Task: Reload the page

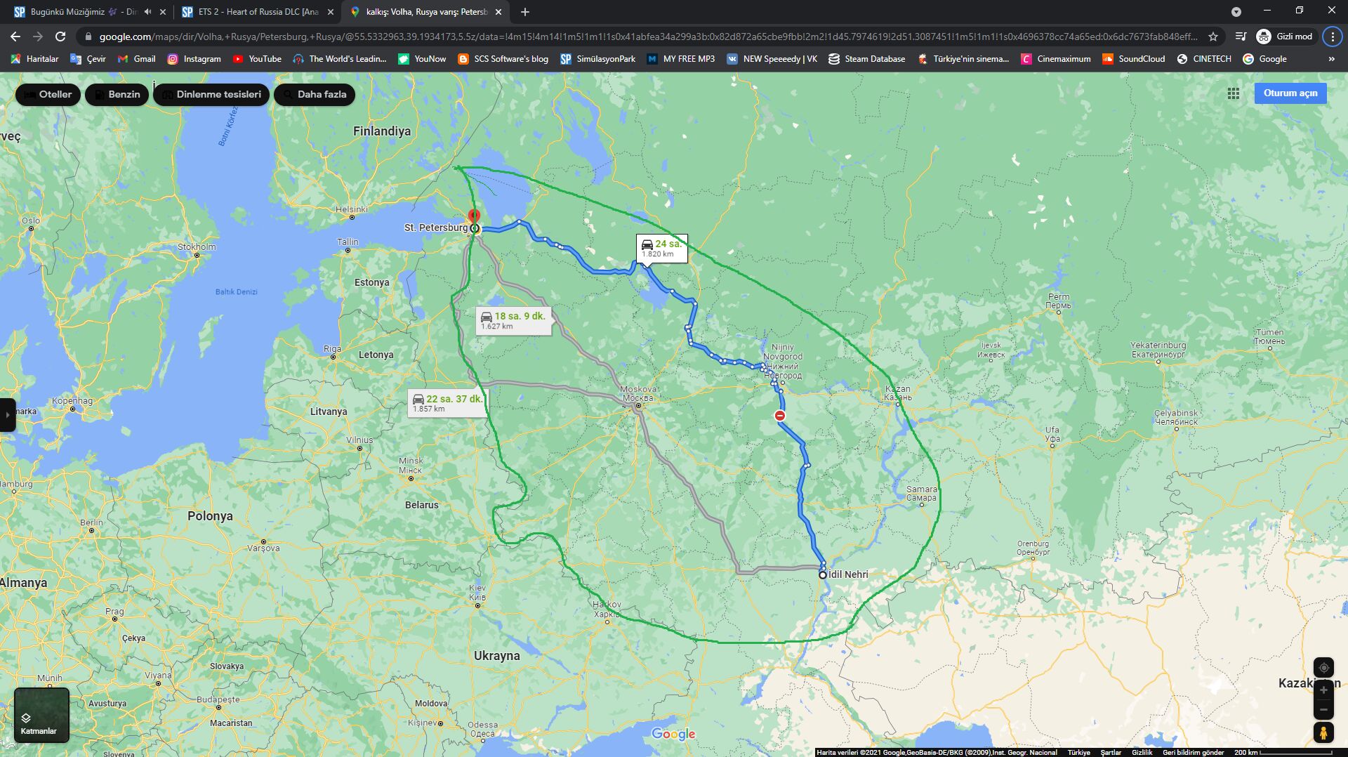Action: (60, 37)
